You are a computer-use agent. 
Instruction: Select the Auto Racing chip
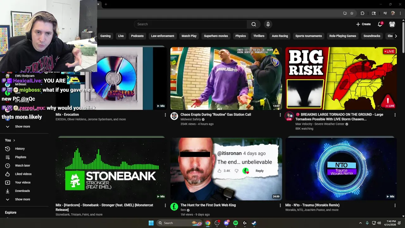click(280, 36)
